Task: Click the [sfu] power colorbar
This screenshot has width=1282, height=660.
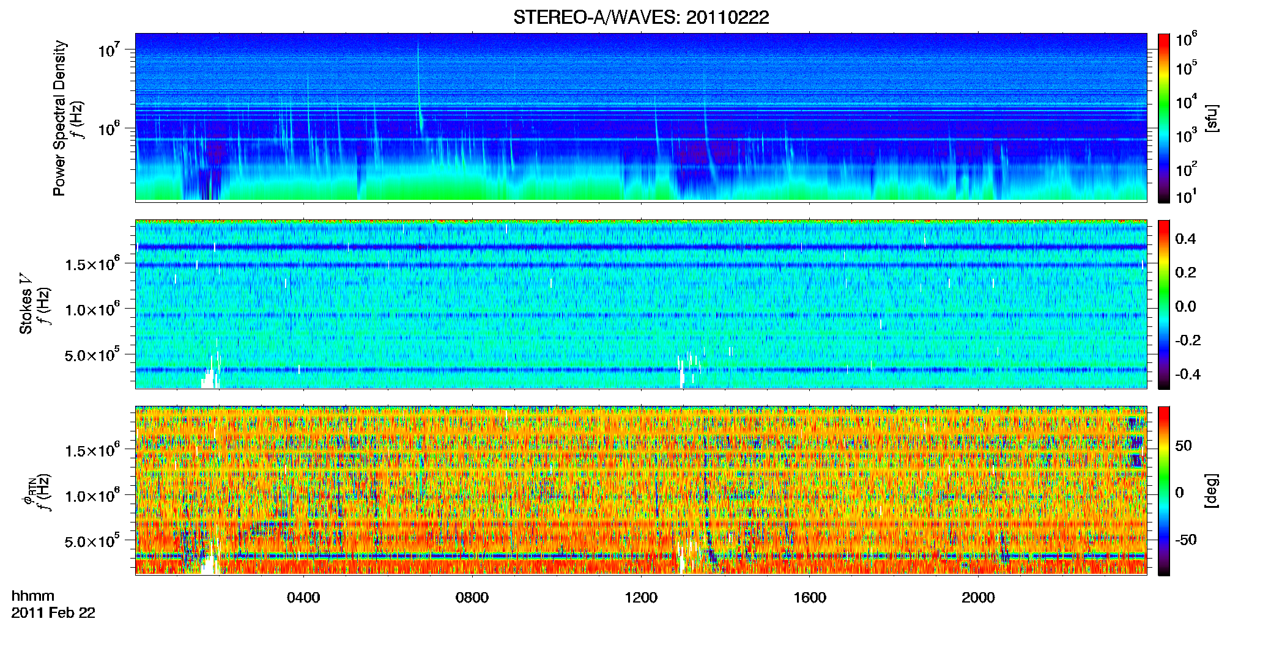Action: click(1164, 118)
